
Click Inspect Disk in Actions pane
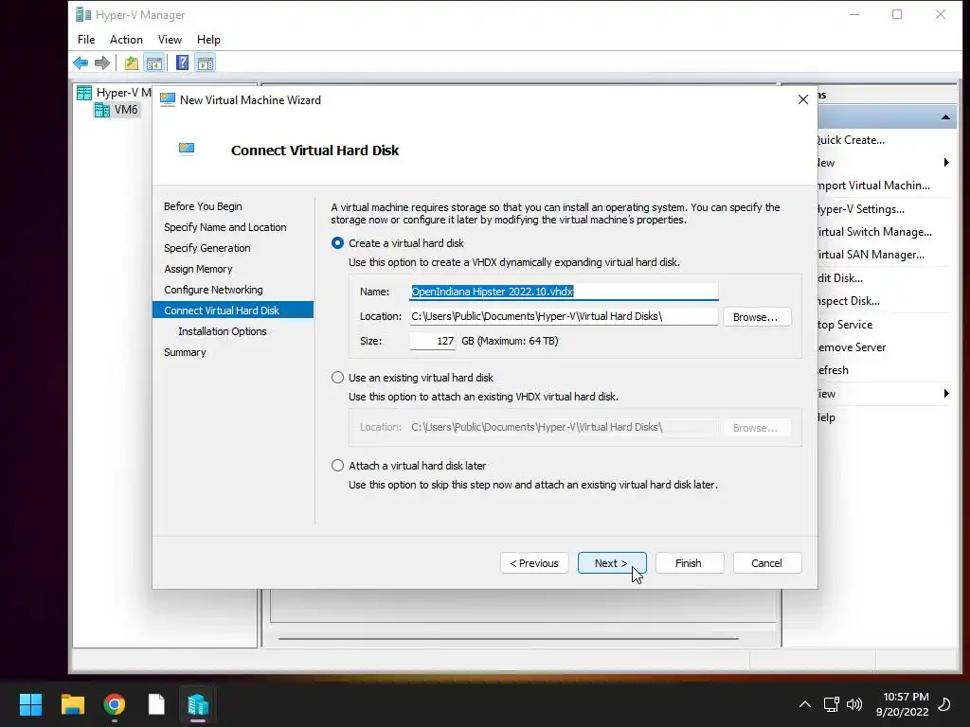click(848, 301)
